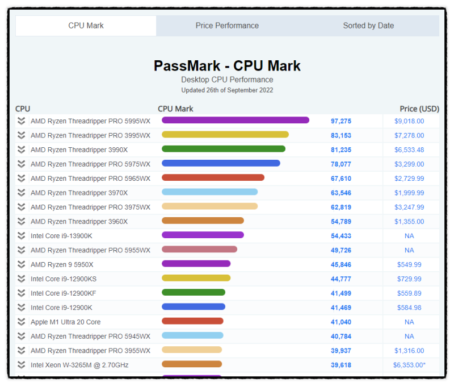Click the score 54,433

[x=341, y=236]
